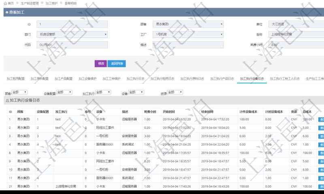Expand the 设备 filter dropdown
324x194 pixels.
pos(136,92)
